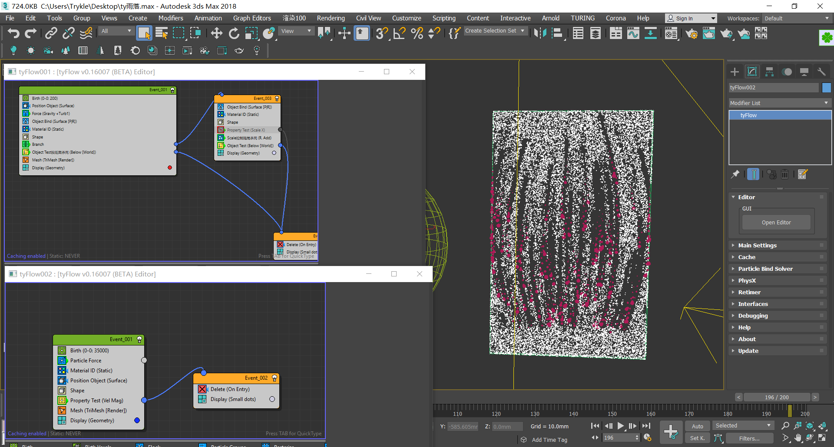Collapse the Editor rollout

[x=778, y=197]
